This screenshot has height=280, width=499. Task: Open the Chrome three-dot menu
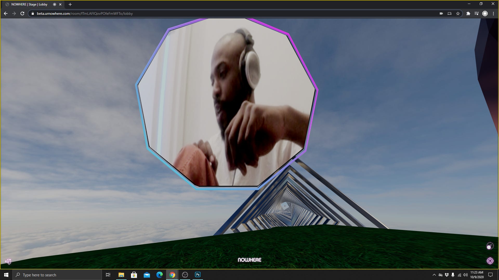[493, 13]
